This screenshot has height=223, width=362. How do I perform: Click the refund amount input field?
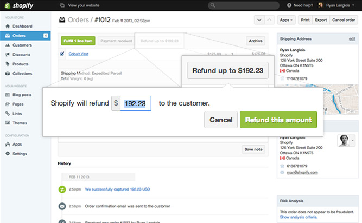[x=136, y=103]
